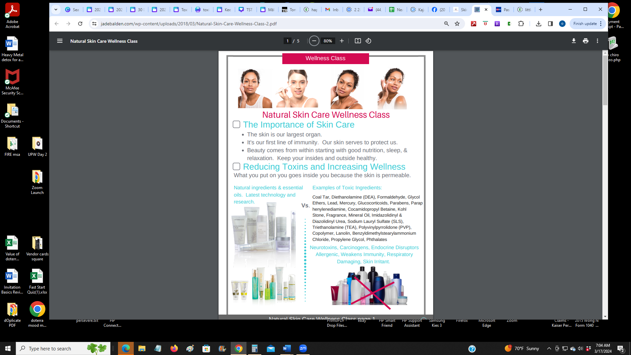
Task: Click the PDF zoom percentage field
Action: [328, 41]
